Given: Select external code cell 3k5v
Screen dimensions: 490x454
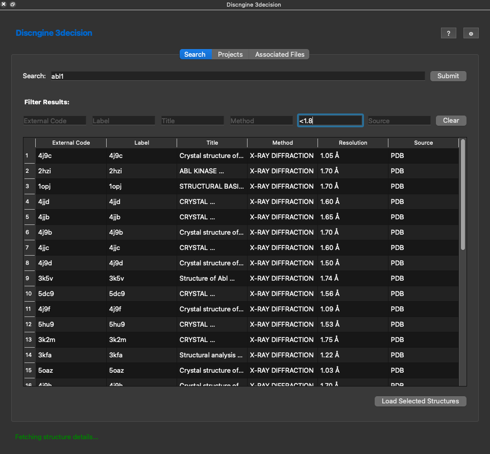Looking at the screenshot, I should click(x=71, y=278).
